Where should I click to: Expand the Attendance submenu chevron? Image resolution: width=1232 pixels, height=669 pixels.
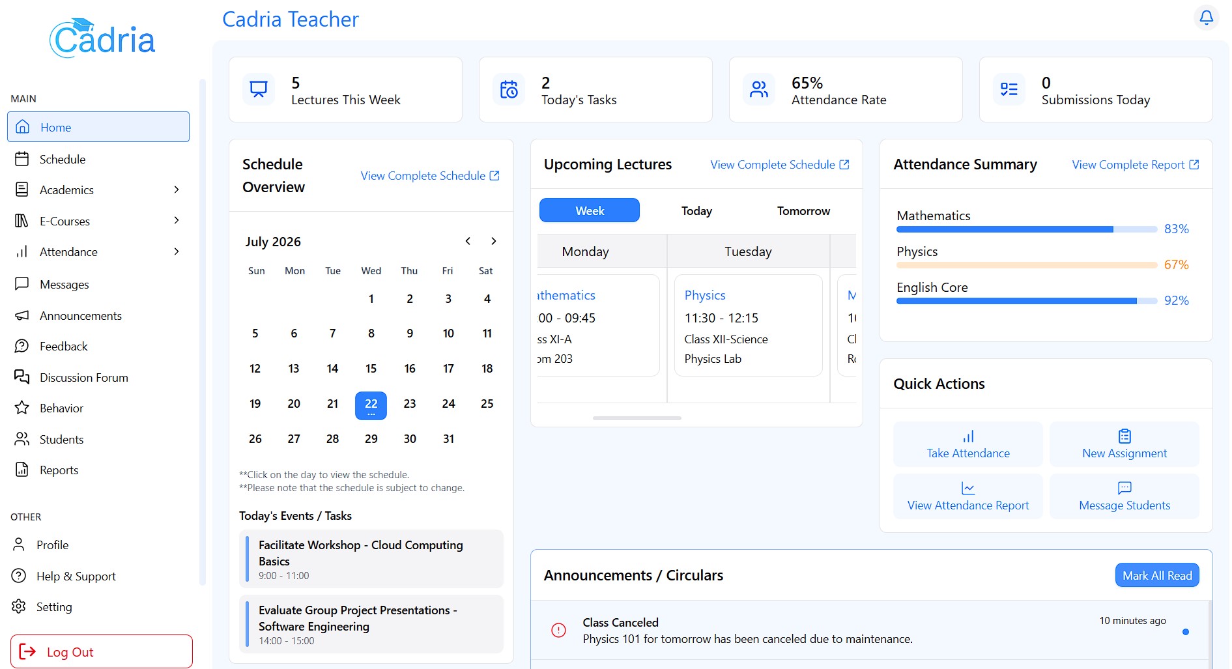pos(177,251)
